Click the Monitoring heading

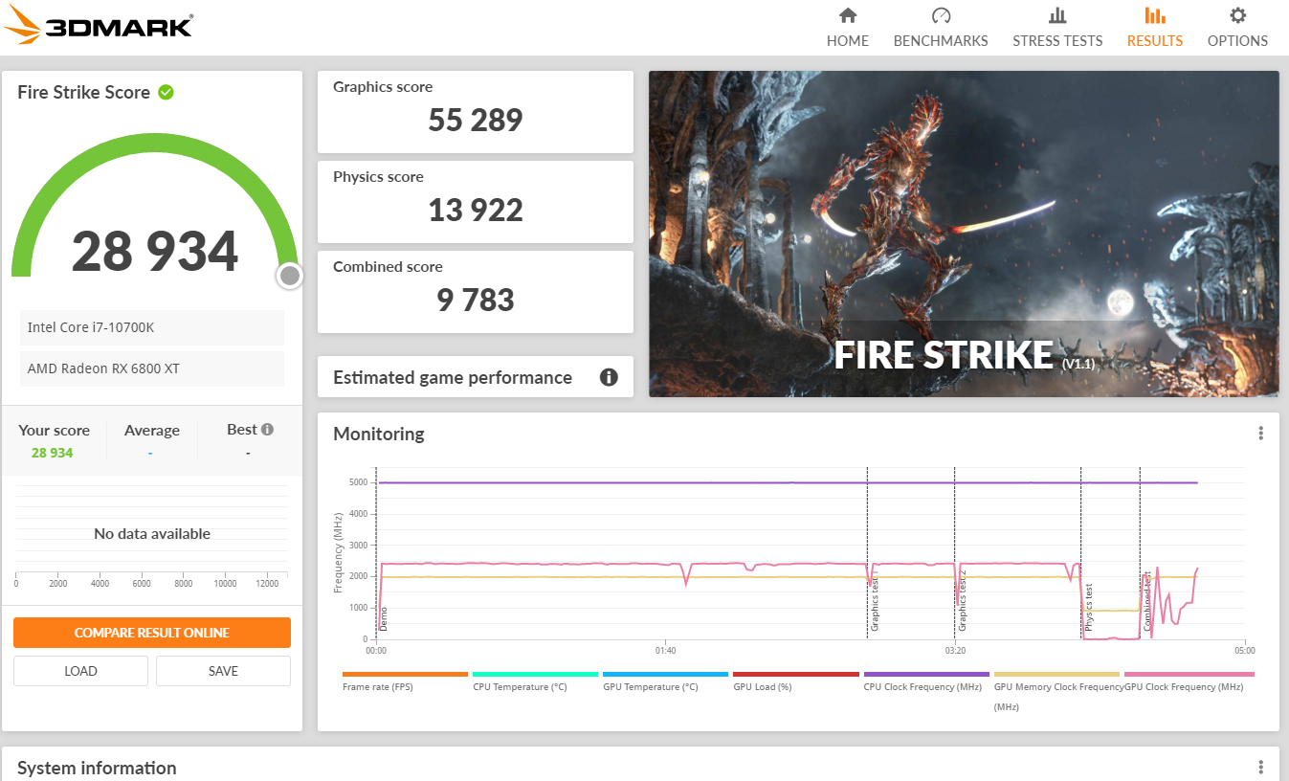379,434
